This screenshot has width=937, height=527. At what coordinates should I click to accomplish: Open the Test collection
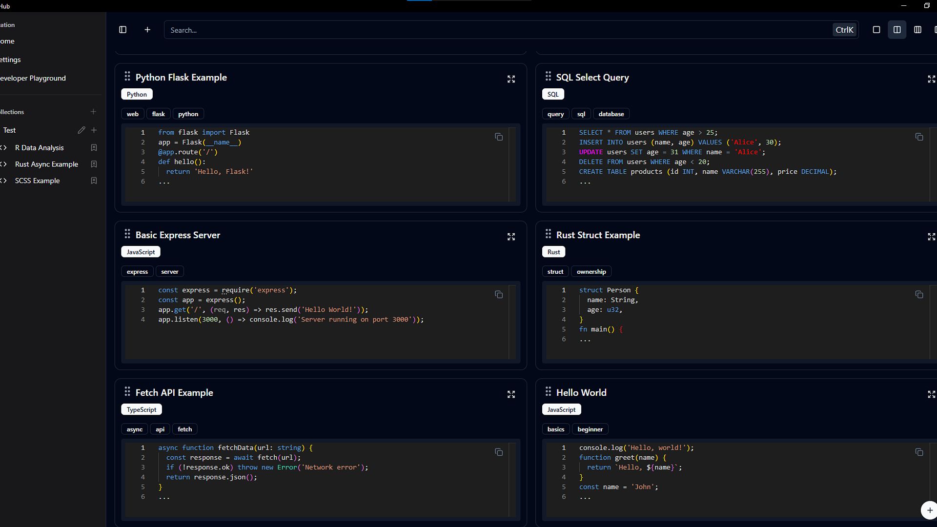pyautogui.click(x=9, y=130)
